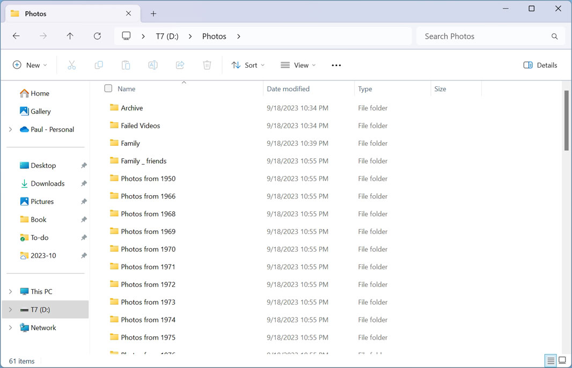Screen dimensions: 572x368
Task: Click the Cut scissors icon in toolbar
Action: pos(72,65)
